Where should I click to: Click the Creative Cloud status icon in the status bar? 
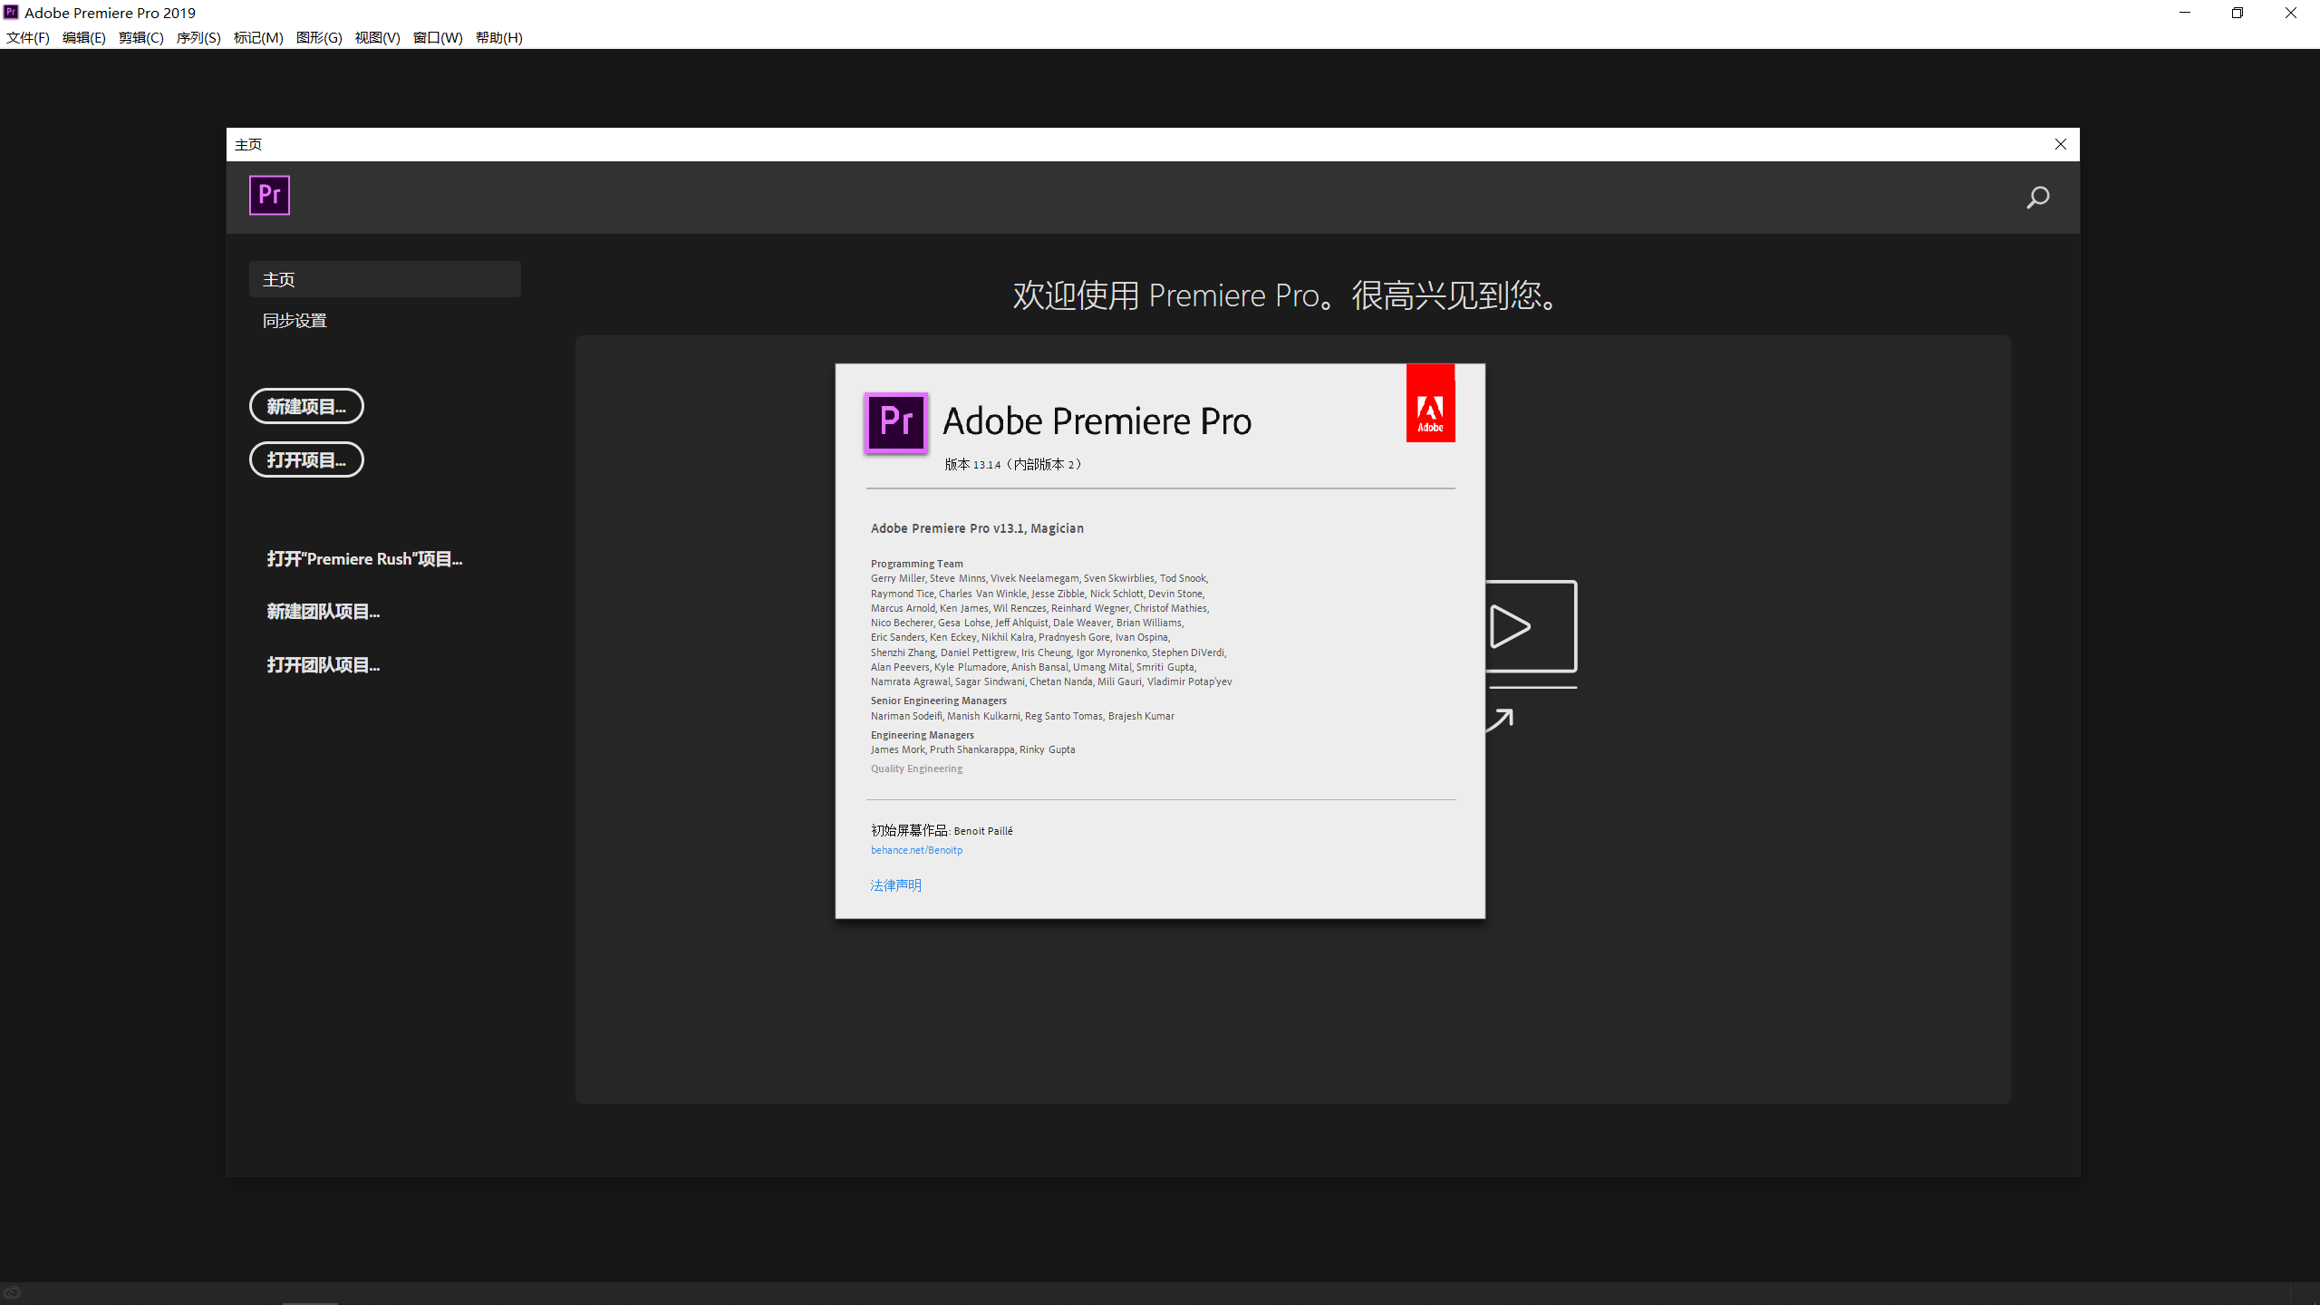pos(12,1293)
